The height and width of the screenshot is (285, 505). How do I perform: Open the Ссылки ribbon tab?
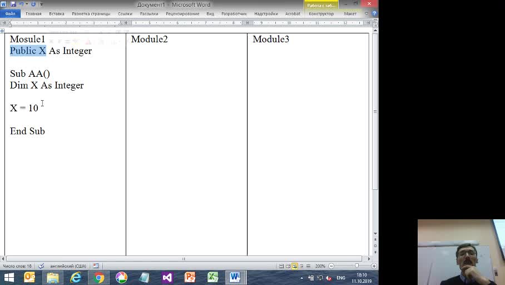tap(125, 13)
